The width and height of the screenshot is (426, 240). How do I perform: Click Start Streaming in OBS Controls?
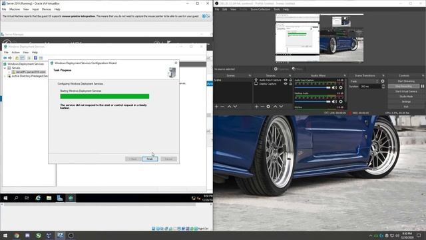coord(406,81)
